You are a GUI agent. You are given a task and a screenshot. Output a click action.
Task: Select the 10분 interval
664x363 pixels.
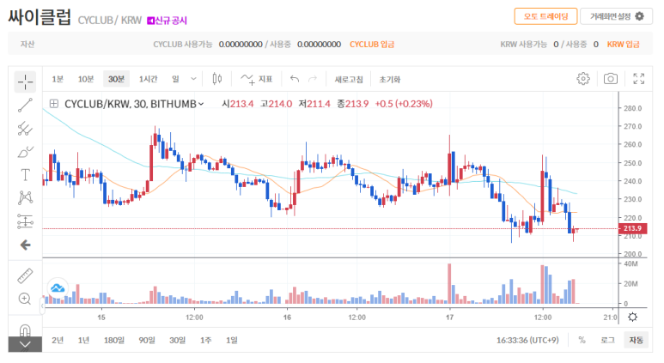click(x=86, y=79)
